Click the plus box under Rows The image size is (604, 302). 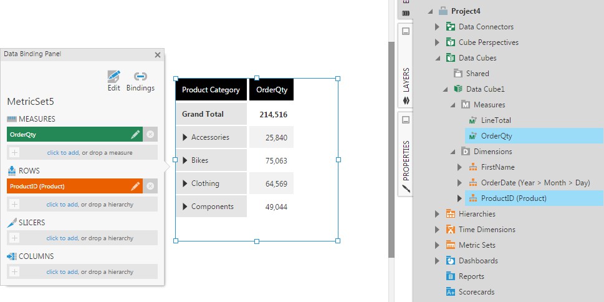(14, 205)
